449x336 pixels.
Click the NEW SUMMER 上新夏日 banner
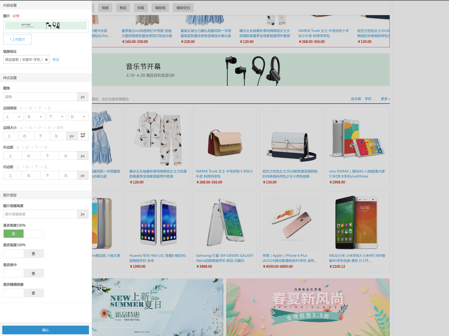(x=157, y=307)
